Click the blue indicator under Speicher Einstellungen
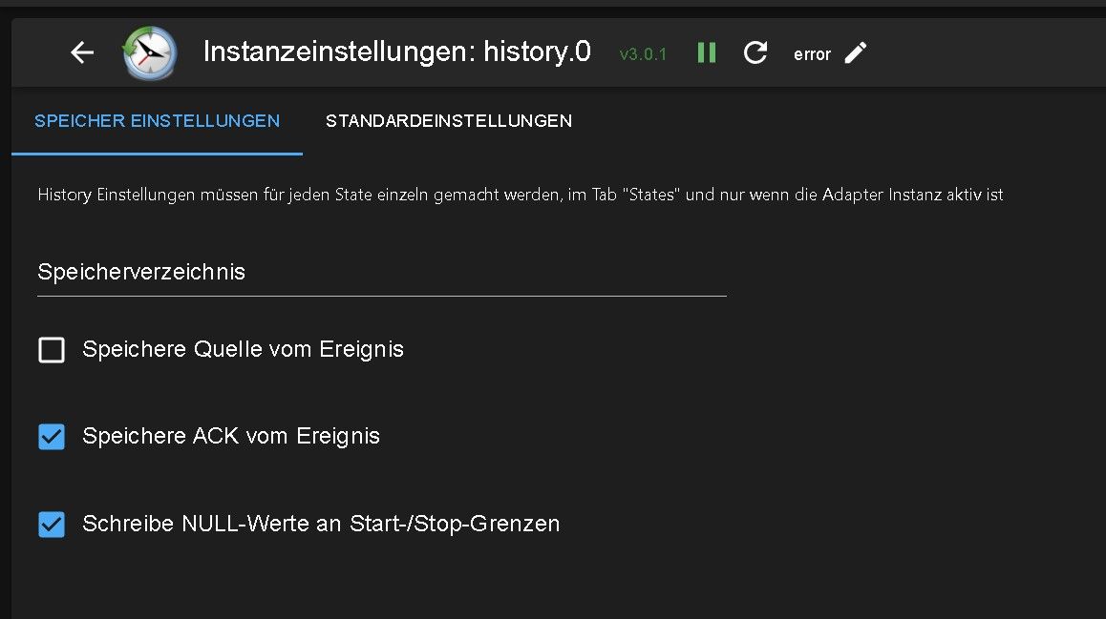 (157, 153)
